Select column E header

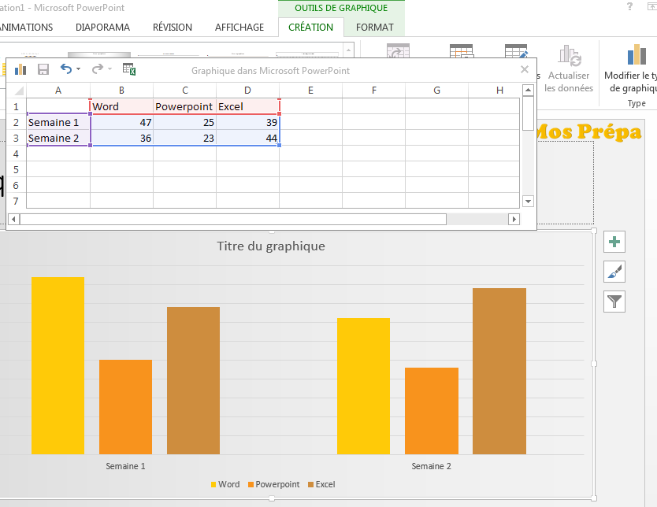coord(310,91)
